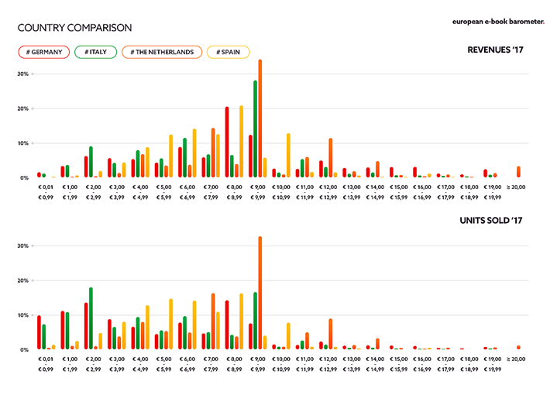Toggle the # SPAIN legend filter
This screenshot has height=395, width=550.
point(228,52)
